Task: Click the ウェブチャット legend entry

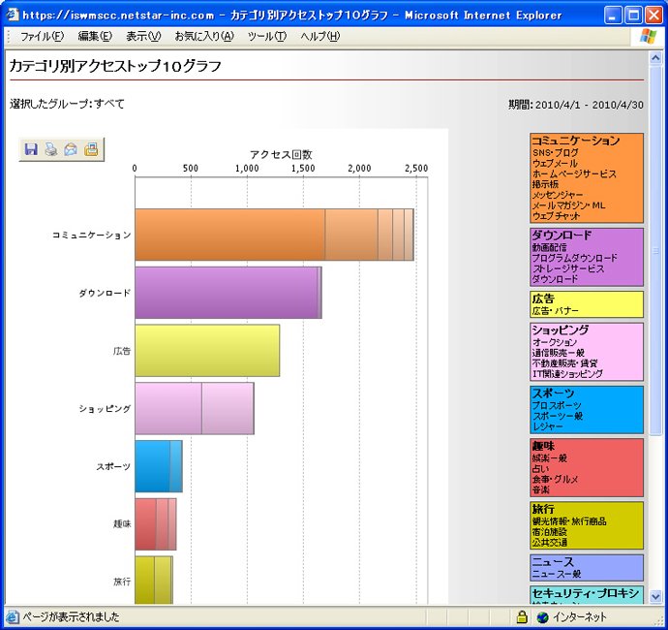Action: tap(556, 216)
